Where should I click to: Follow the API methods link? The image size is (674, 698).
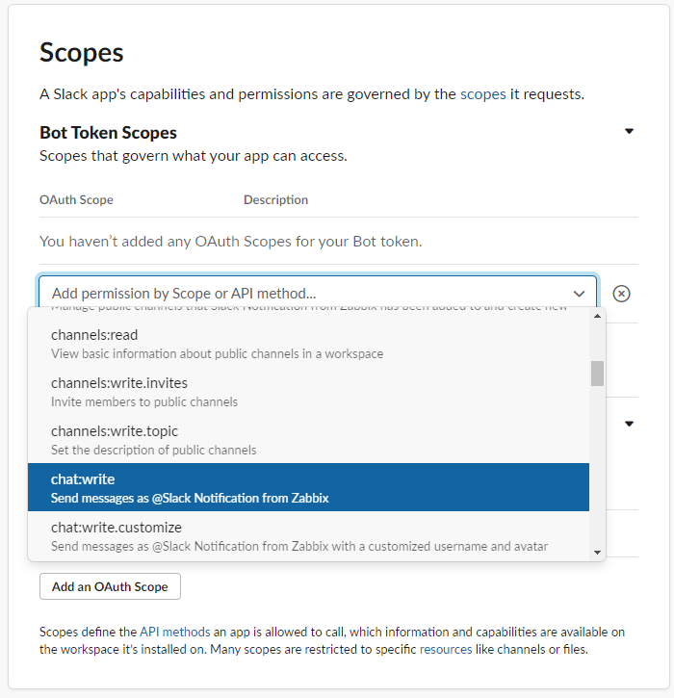click(x=174, y=632)
